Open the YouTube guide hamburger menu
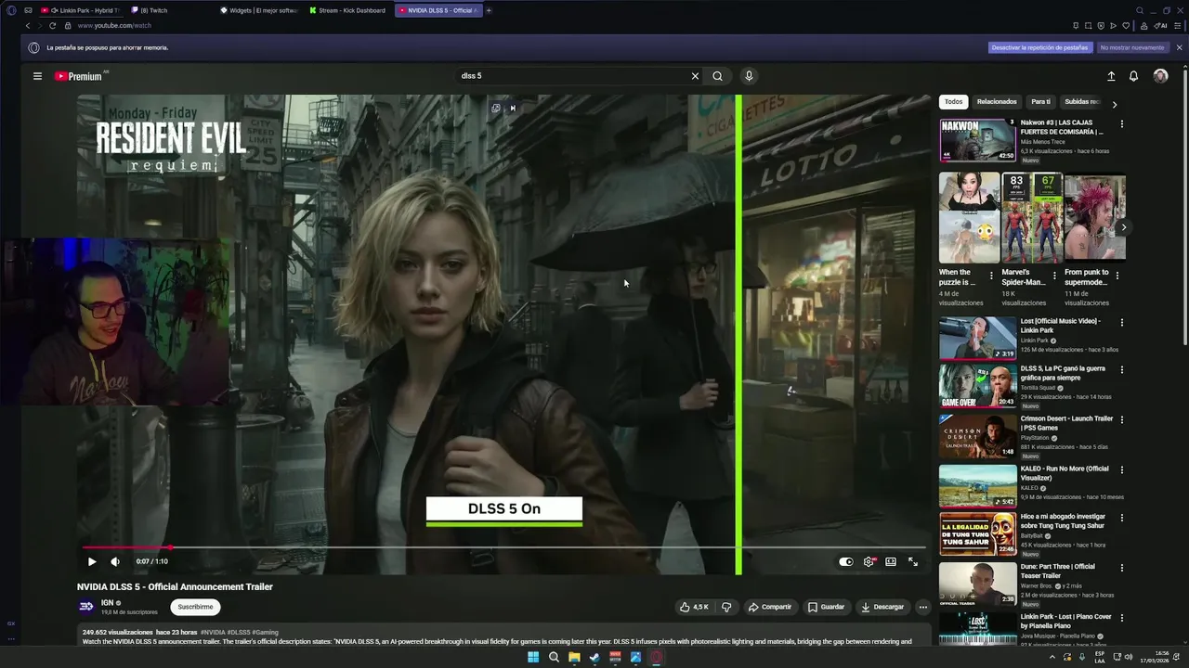 pos(37,76)
